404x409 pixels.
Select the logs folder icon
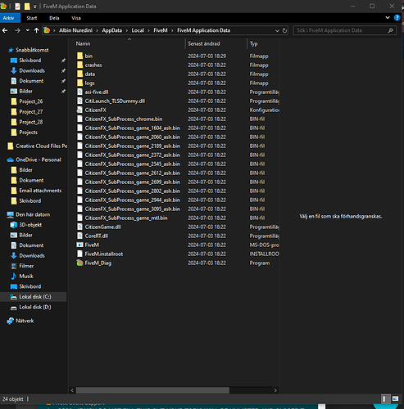click(x=79, y=83)
